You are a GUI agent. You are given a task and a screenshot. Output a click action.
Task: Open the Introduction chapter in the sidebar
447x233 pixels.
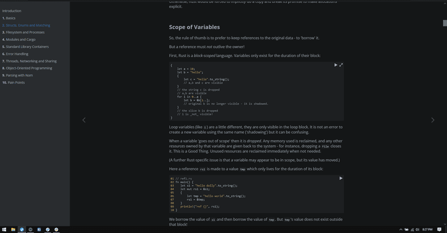[12, 11]
